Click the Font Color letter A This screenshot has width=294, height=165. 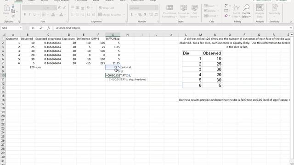pos(61,15)
